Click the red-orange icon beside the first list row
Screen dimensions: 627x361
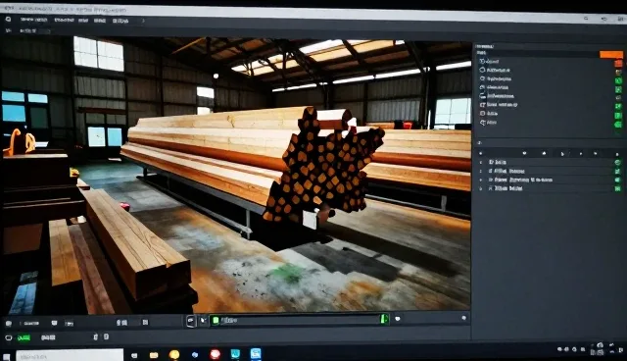coord(618,63)
